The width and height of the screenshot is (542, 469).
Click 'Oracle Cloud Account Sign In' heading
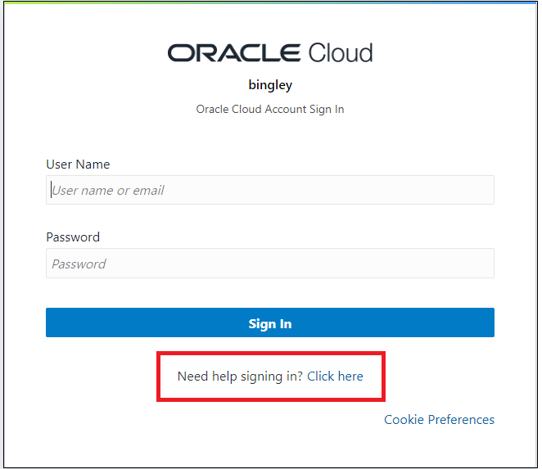tap(270, 109)
